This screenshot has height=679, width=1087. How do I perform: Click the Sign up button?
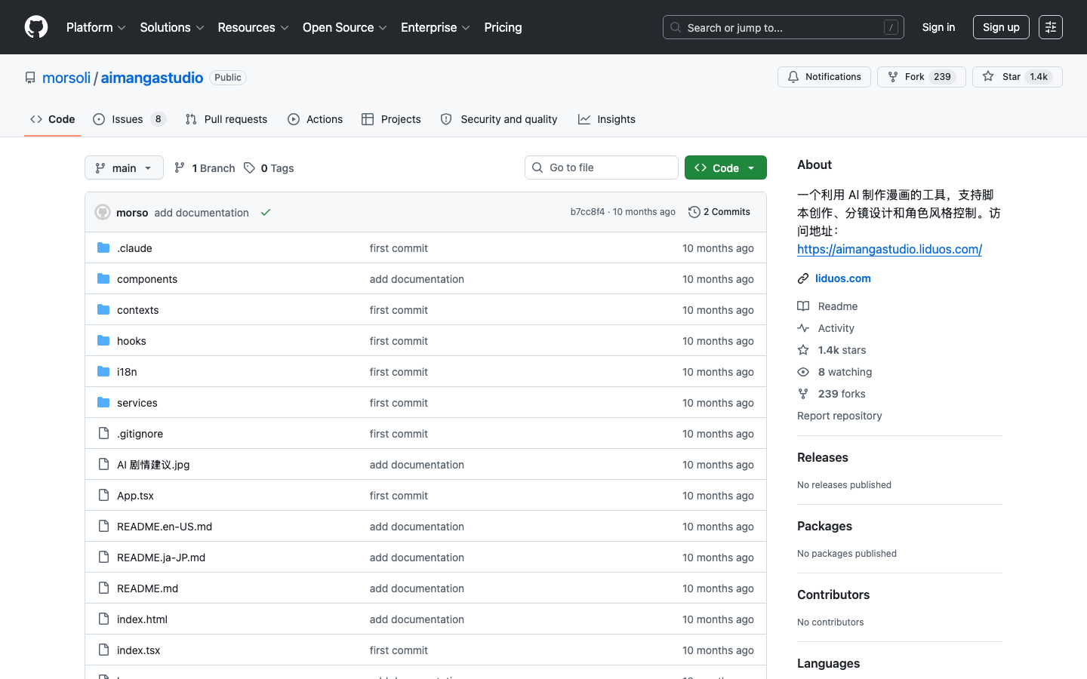point(1001,27)
